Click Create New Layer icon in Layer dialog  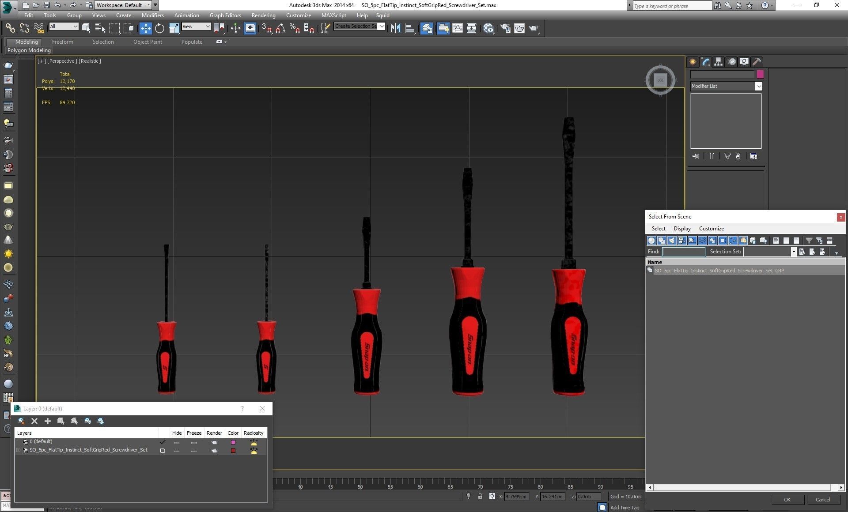tap(21, 421)
